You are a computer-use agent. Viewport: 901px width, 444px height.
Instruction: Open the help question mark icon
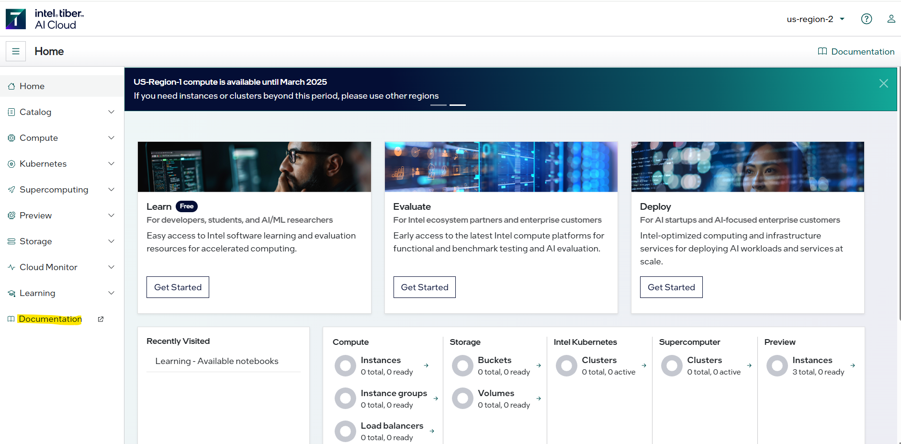(x=867, y=19)
